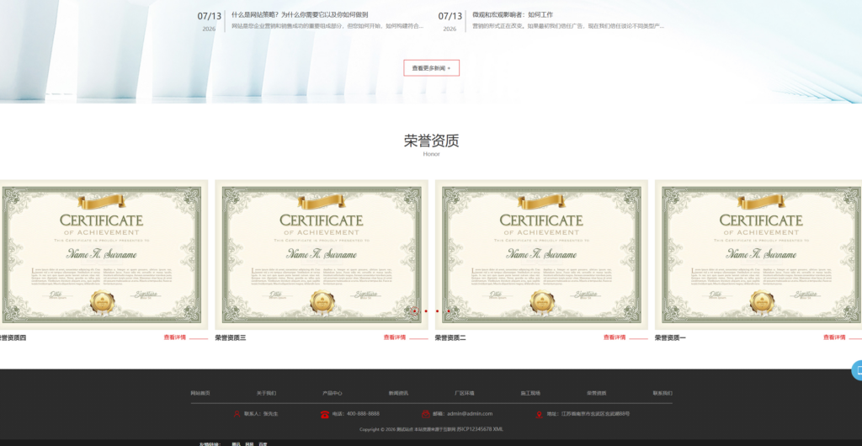Select the fourth carousel pagination dot

[449, 311]
